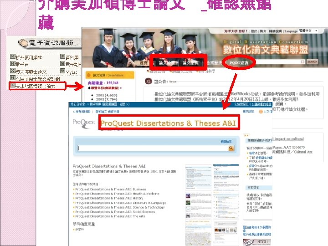Screen dimensions: 328x246
Task: Click the 輔助說明 link in the top bar
Action: pos(275,31)
